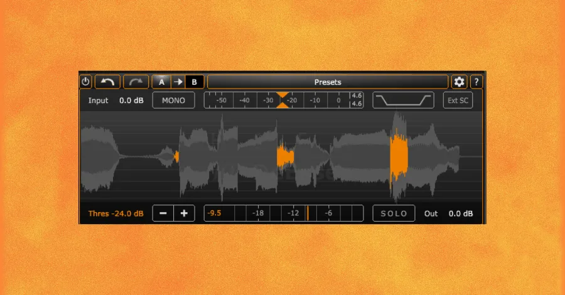Click the redo arrow button

coord(136,82)
